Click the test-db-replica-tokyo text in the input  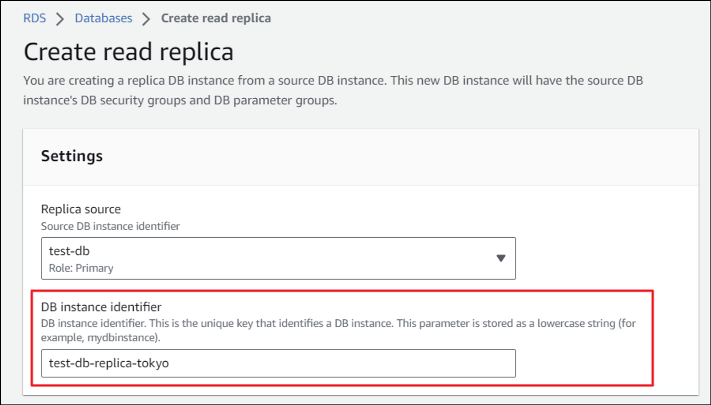pyautogui.click(x=109, y=363)
